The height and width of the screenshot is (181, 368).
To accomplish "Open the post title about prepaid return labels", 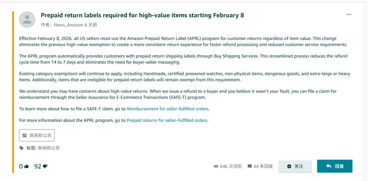I will [142, 15].
